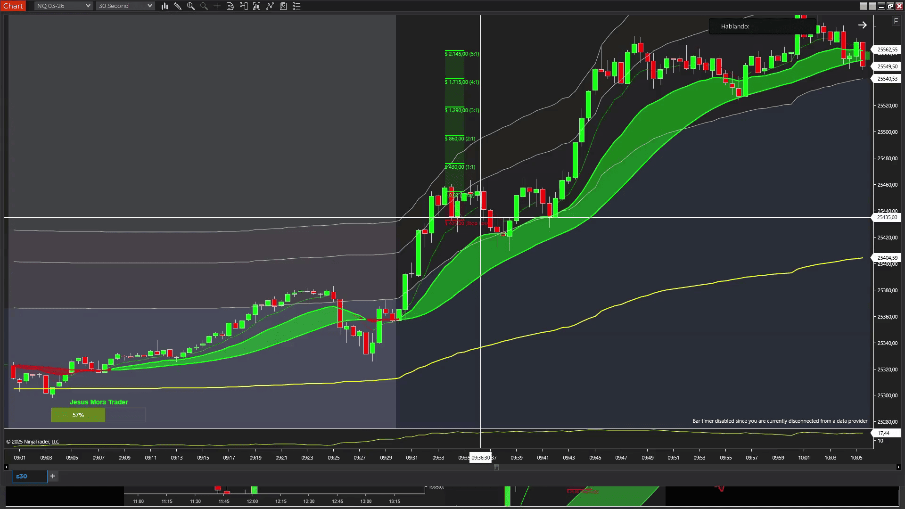Select the crosshair cursor icon
Image resolution: width=905 pixels, height=509 pixels.
(217, 6)
